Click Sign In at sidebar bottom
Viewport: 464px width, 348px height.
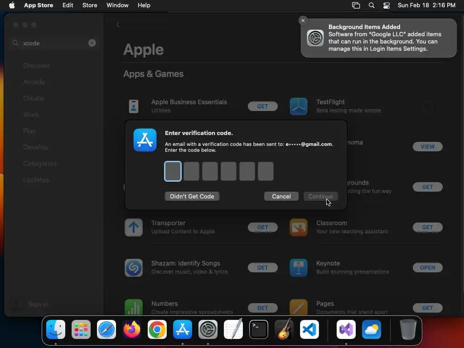click(38, 304)
